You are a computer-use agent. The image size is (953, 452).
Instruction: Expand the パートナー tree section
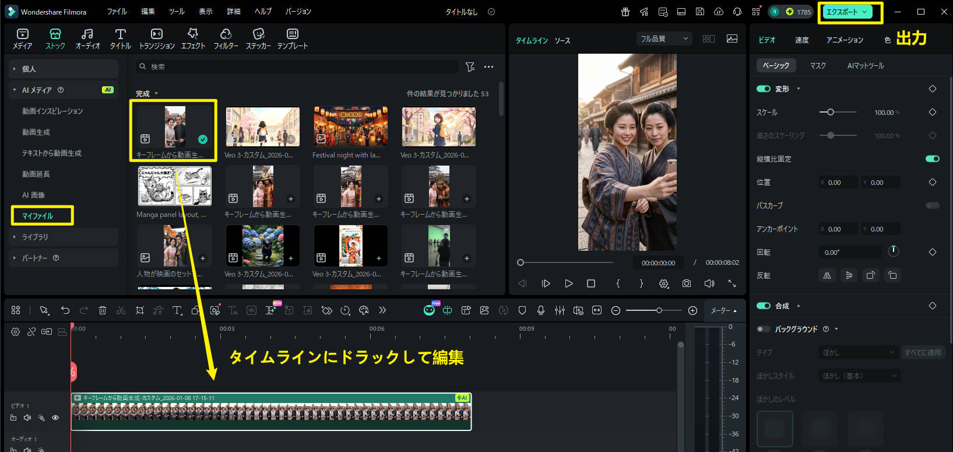click(14, 258)
